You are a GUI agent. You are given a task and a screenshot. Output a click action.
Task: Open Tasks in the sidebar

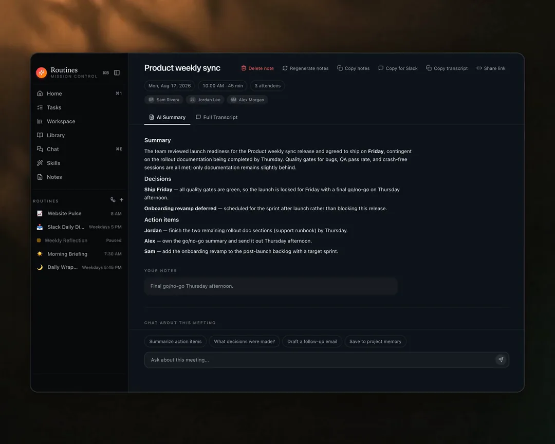point(79,107)
